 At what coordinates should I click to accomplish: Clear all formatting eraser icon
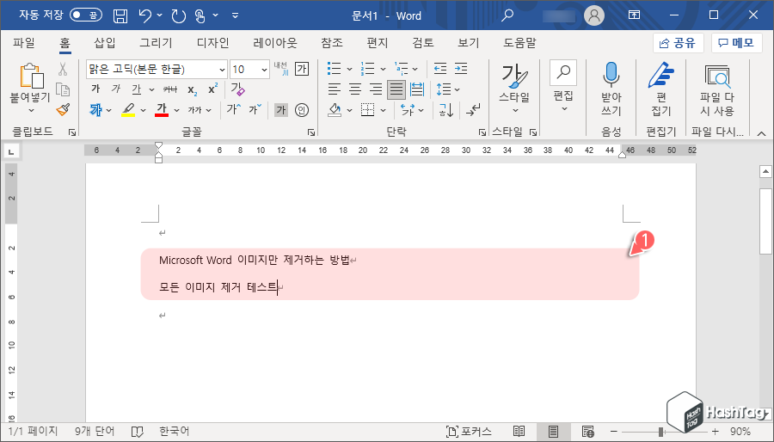238,89
